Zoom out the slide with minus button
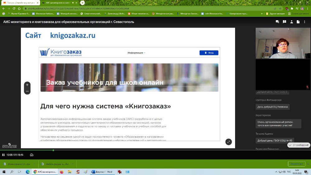The width and height of the screenshot is (311, 175). (x=27, y=91)
